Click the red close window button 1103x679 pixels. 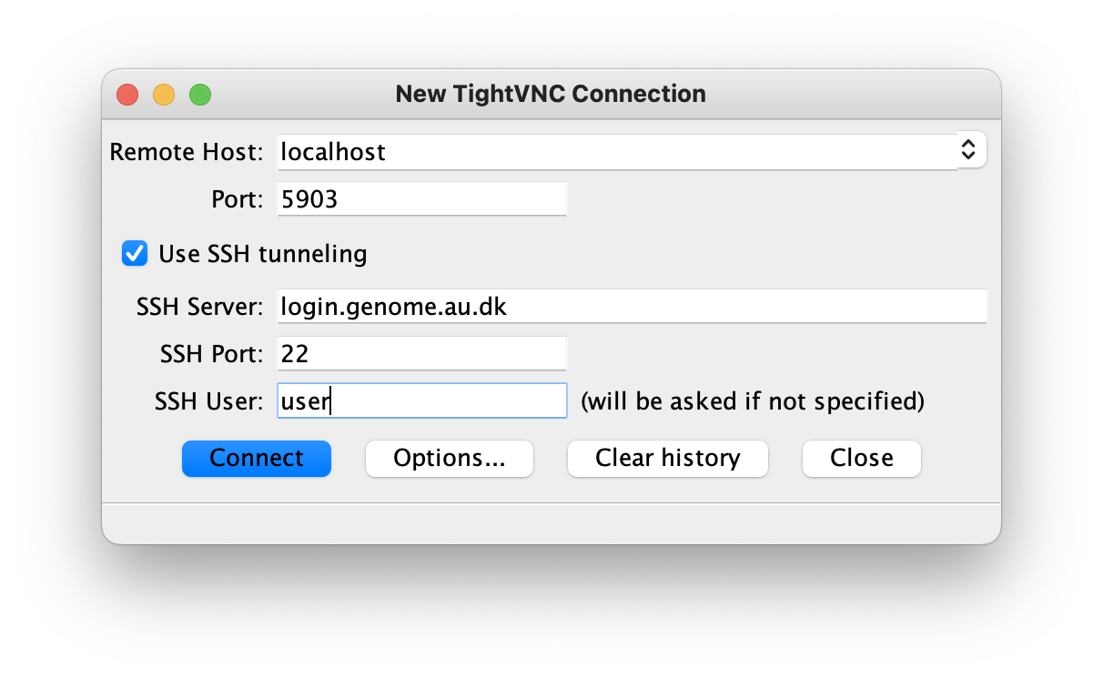click(127, 95)
